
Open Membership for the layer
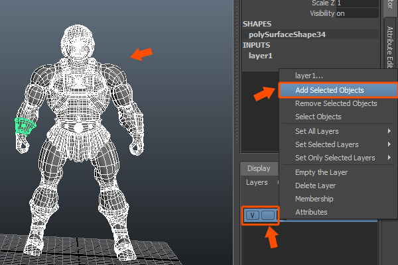coord(314,199)
